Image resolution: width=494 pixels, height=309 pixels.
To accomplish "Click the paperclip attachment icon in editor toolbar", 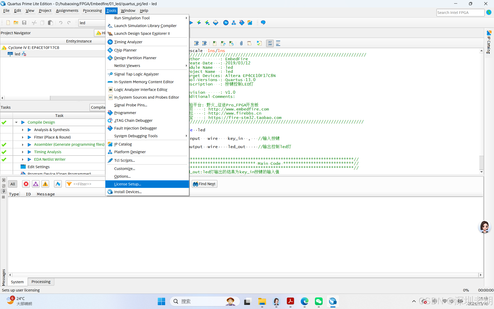I will click(x=241, y=43).
